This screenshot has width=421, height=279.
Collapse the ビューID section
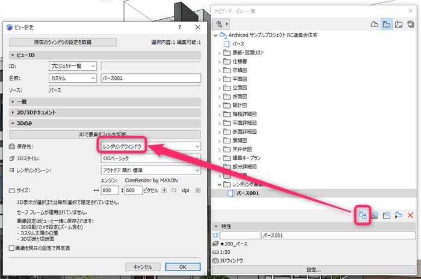(x=13, y=55)
